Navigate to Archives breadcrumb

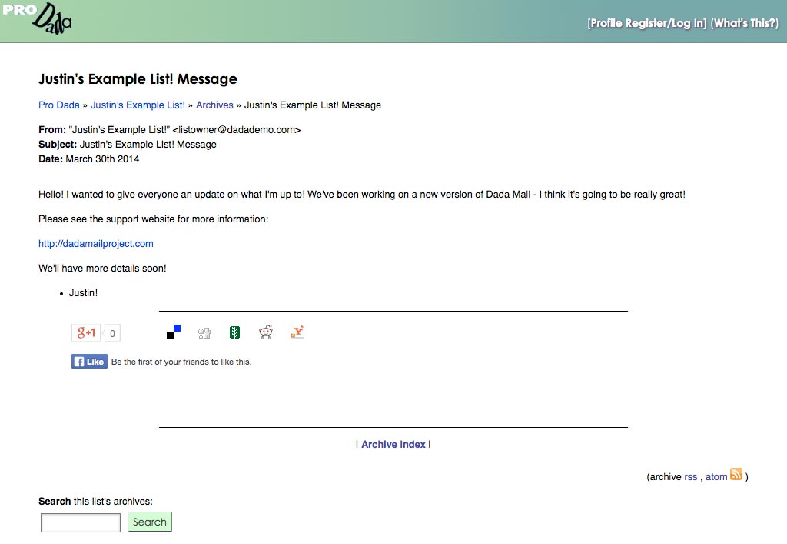(214, 105)
